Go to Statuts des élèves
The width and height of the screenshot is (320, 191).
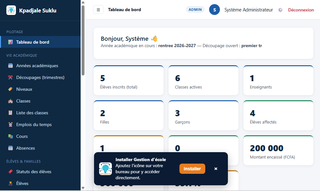tap(41, 172)
